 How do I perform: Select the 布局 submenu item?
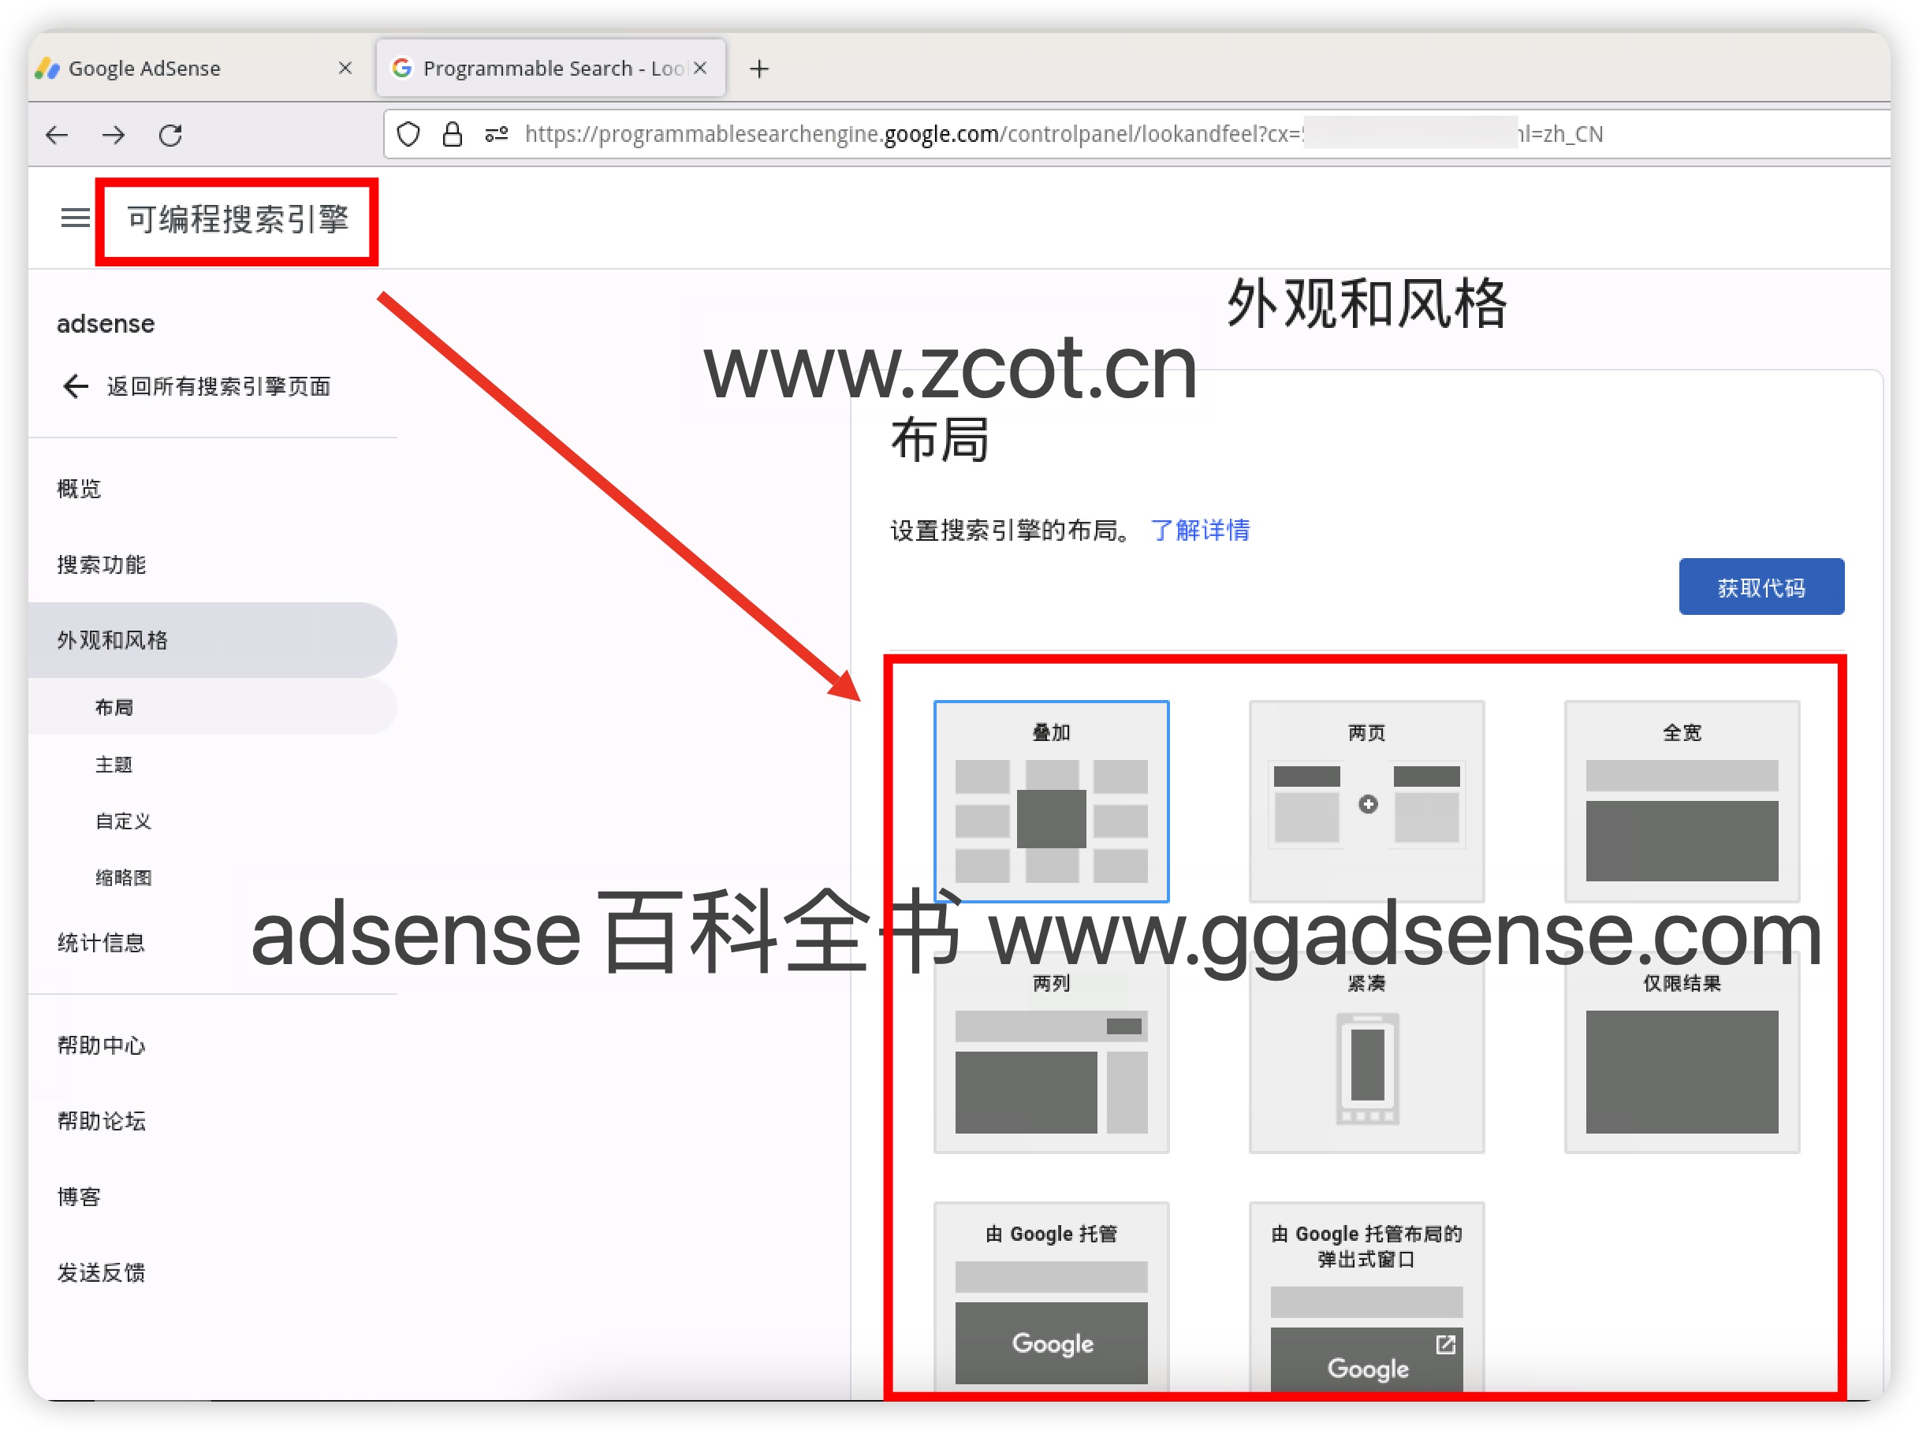(213, 707)
